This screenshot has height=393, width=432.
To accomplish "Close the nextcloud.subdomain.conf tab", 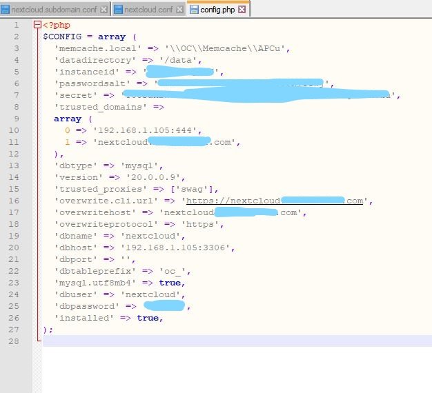I will (x=104, y=10).
